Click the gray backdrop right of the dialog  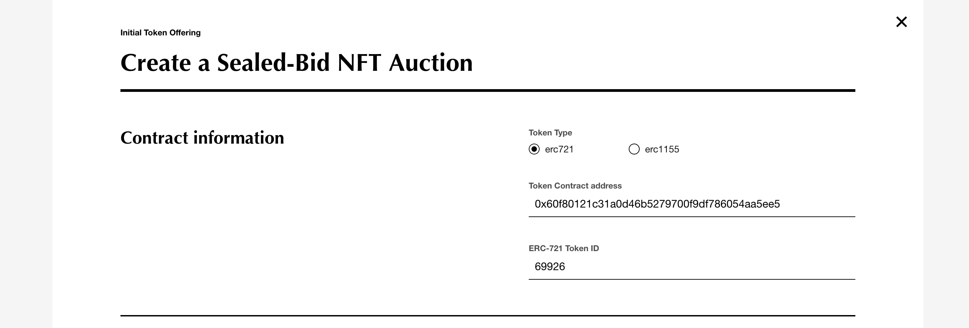tap(946, 164)
